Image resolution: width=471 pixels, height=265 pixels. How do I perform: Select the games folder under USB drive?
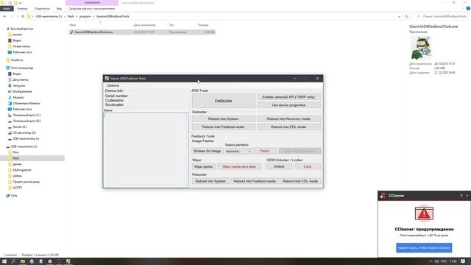[x=17, y=164]
